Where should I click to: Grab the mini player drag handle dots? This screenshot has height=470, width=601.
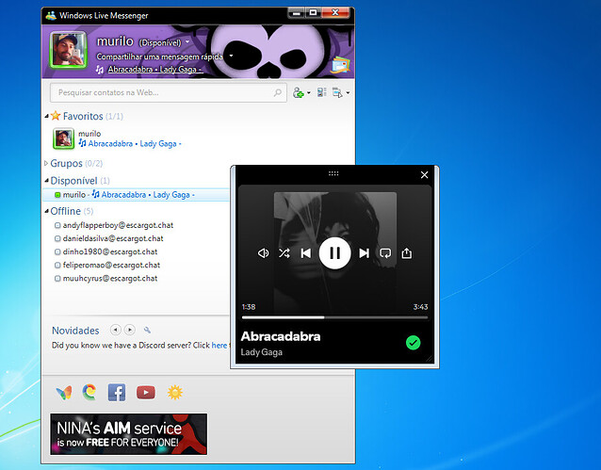tap(333, 173)
